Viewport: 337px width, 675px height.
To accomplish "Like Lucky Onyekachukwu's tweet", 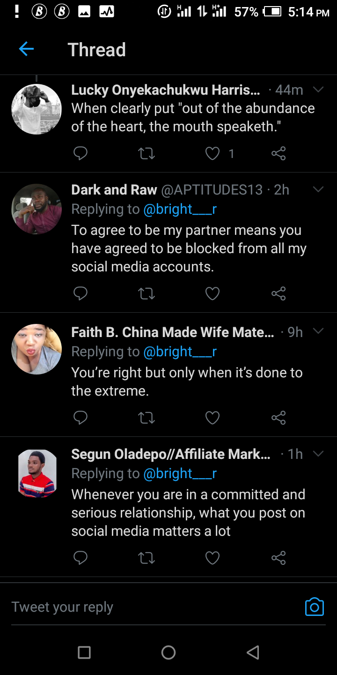I will coord(212,153).
